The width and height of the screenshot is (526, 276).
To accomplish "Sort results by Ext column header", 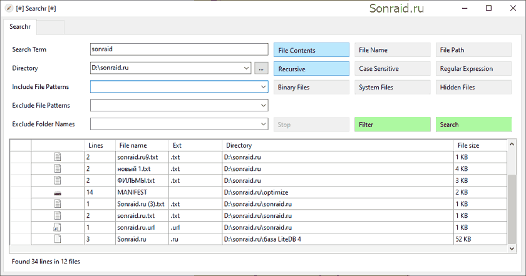I will (x=195, y=145).
